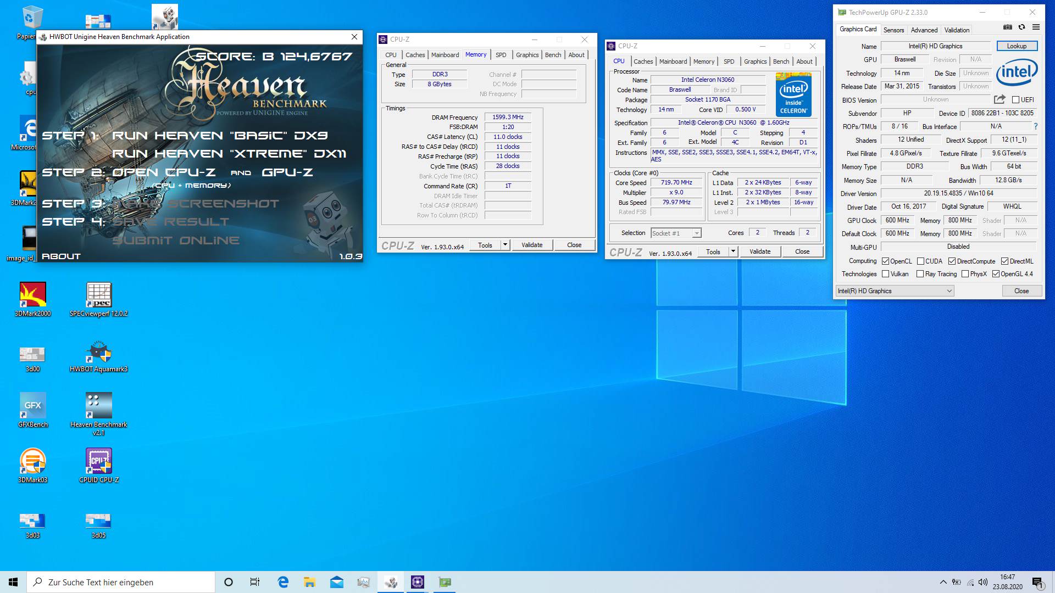Click the GPU-Z refresh icon
This screenshot has height=593, width=1055.
pyautogui.click(x=1021, y=27)
